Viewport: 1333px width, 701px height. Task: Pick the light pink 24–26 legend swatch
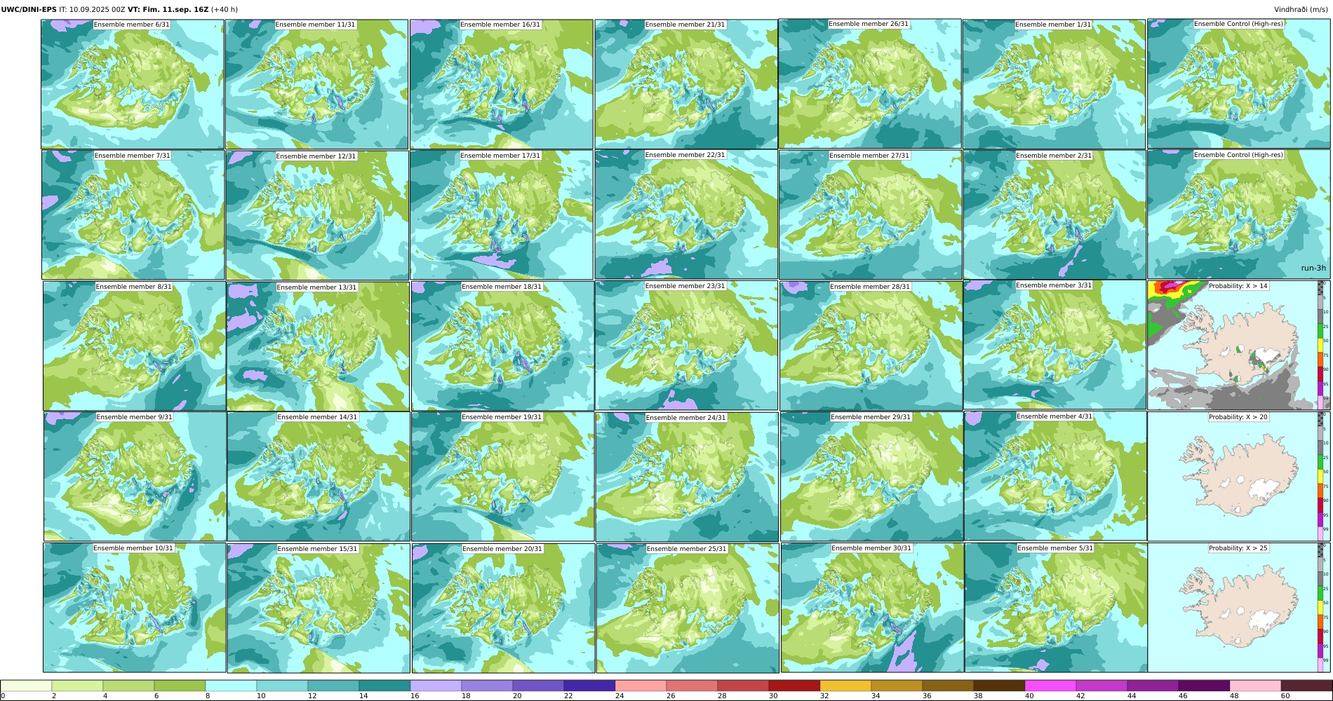641,686
